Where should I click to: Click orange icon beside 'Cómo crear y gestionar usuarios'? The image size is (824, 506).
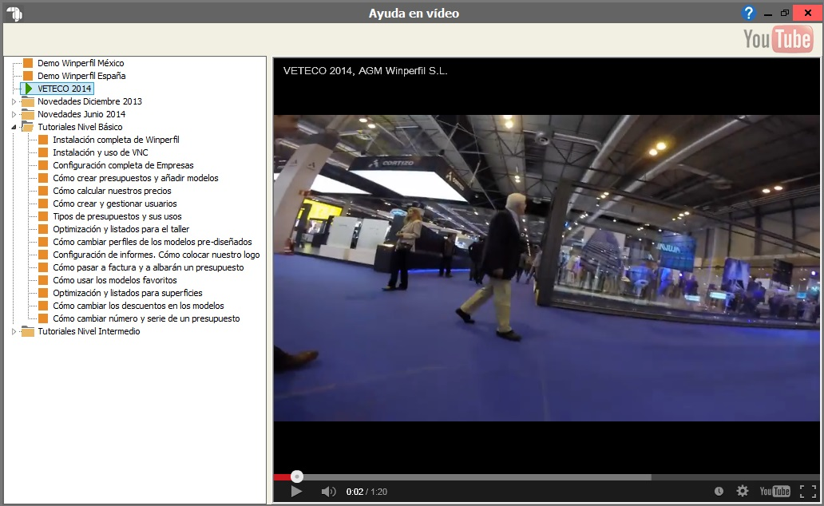pyautogui.click(x=43, y=204)
